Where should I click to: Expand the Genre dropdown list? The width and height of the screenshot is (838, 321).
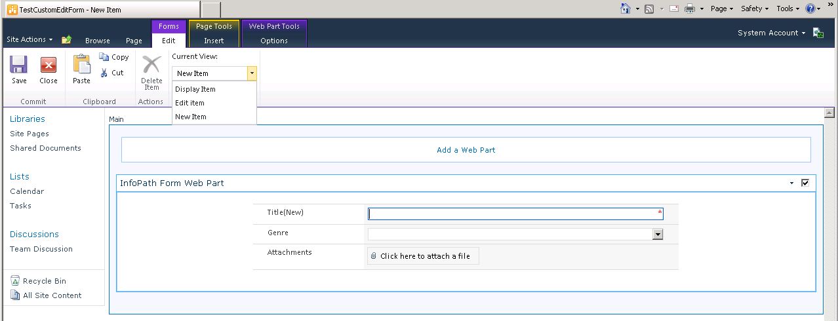[658, 235]
